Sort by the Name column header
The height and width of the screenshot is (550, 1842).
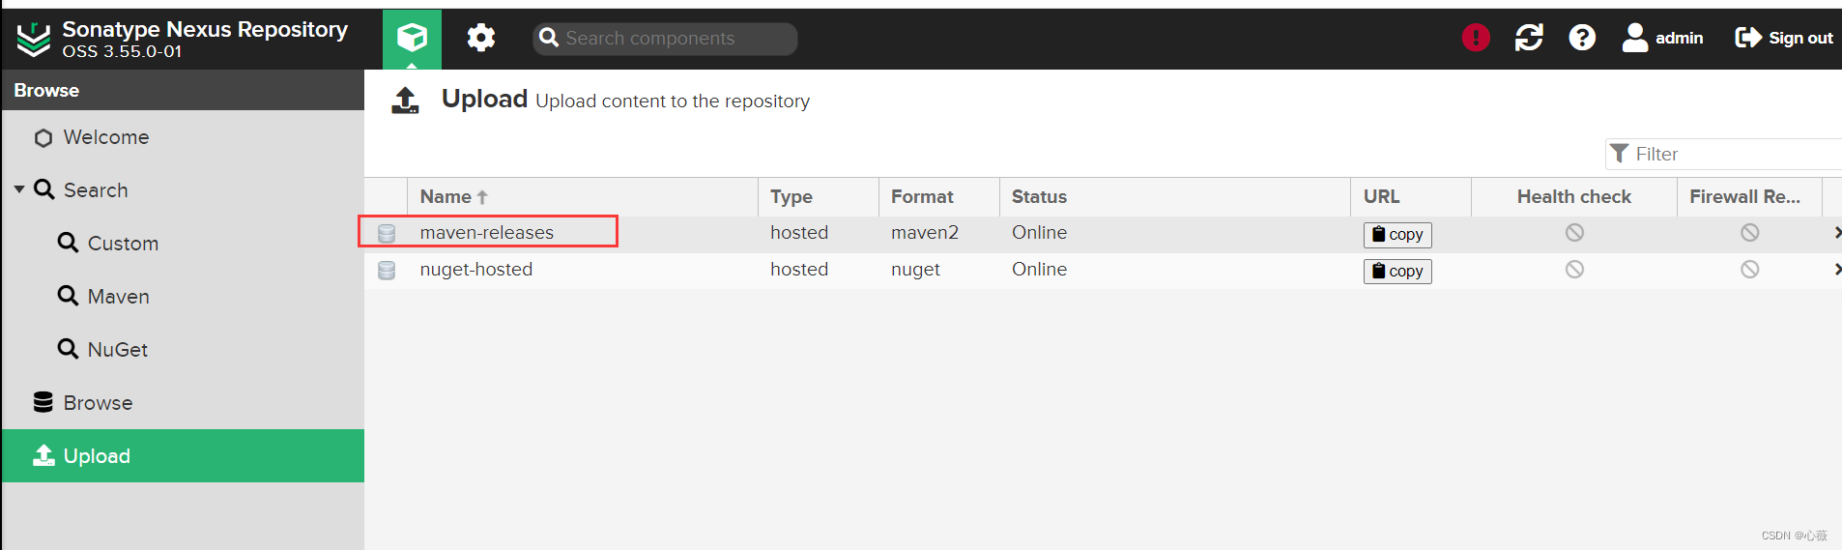[x=583, y=197]
